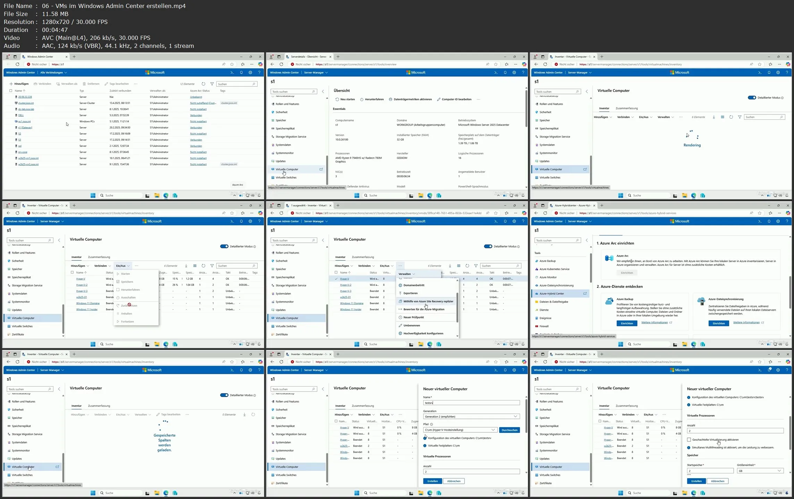The height and width of the screenshot is (499, 794).
Task: Uncheck selected Hyper-V row in Verwalten menu frame
Action: tap(336, 279)
